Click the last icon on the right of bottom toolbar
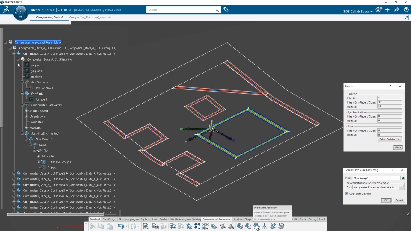The height and width of the screenshot is (231, 411). tap(281, 226)
